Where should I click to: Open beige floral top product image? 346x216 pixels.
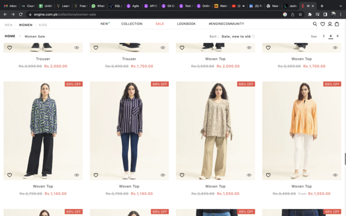215,131
